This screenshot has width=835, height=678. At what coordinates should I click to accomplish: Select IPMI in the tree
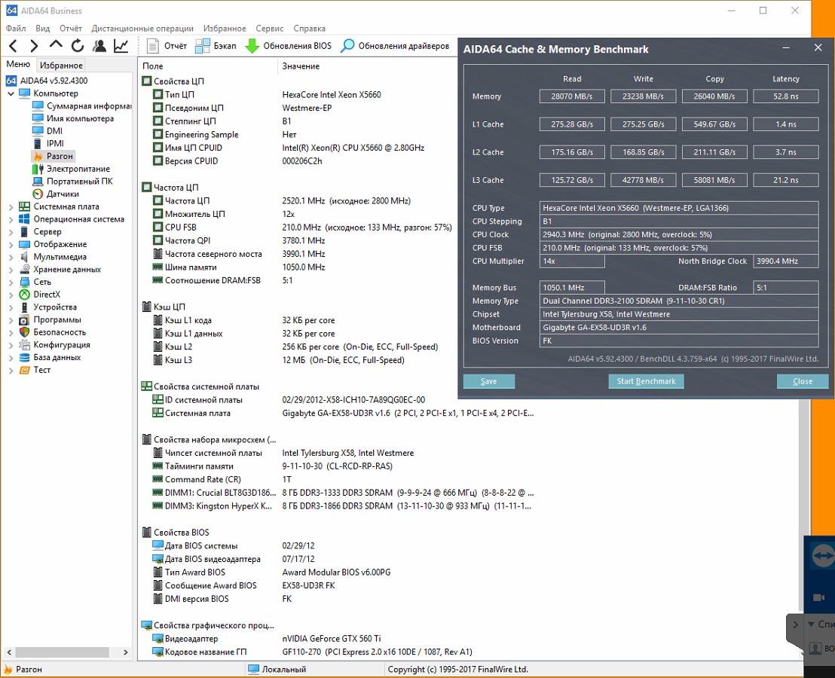(x=48, y=143)
